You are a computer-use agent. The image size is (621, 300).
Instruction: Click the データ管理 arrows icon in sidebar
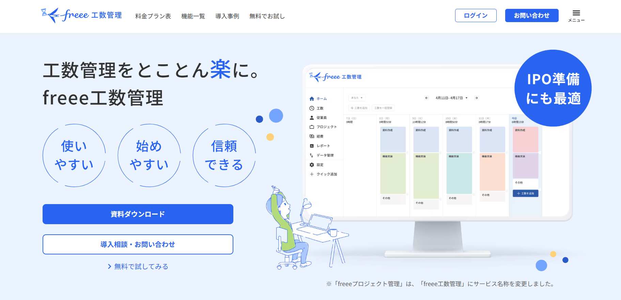tap(312, 155)
